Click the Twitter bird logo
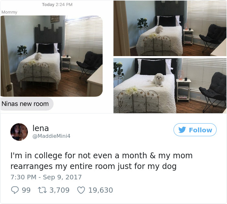 coord(183,130)
